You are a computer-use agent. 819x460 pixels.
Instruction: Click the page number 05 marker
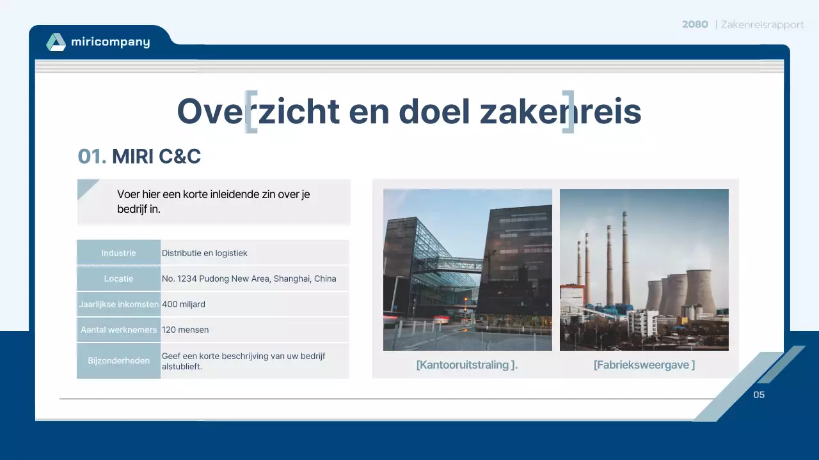pyautogui.click(x=759, y=395)
